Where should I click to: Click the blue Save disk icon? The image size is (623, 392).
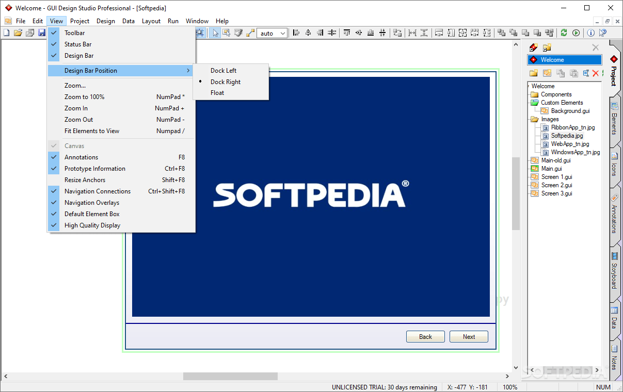42,33
